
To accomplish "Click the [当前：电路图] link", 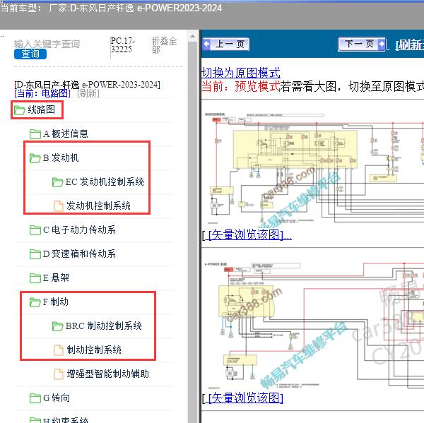I will tap(42, 93).
